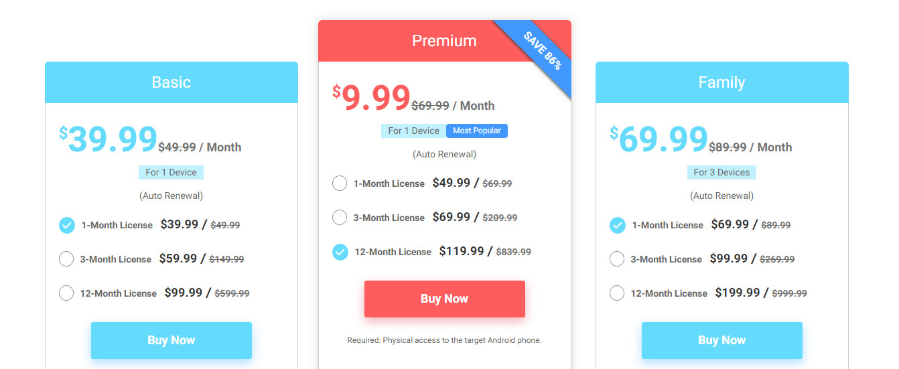This screenshot has width=899, height=369.
Task: Click the Family plan header
Action: tap(722, 82)
